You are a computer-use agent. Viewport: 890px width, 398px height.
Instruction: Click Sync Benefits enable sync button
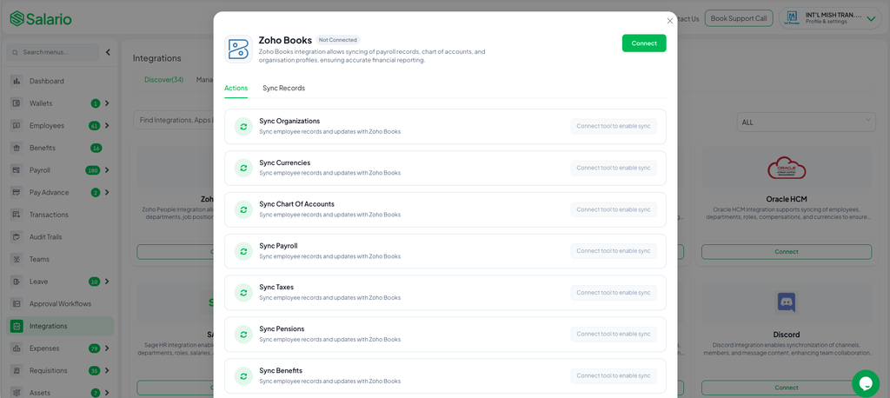(x=614, y=376)
